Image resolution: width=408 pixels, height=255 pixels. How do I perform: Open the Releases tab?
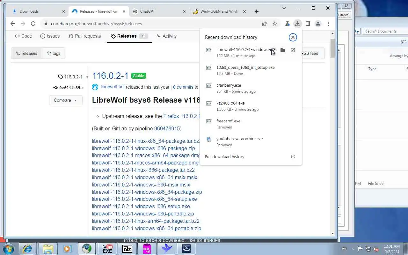click(x=129, y=36)
